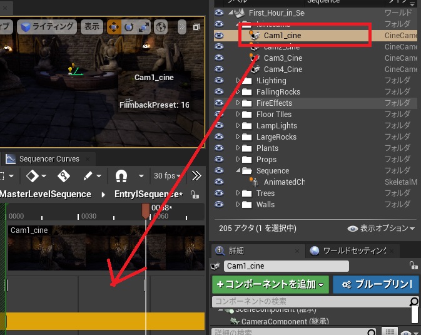
Task: Toggle visibility of First_Hour_in_Se world
Action: click(x=219, y=13)
